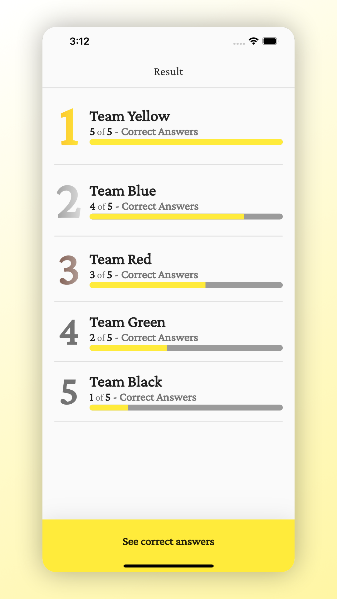This screenshot has height=599, width=337.
Task: Open Team Green result entry
Action: 168,332
